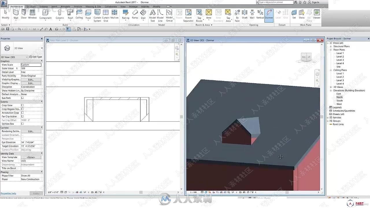
Task: Click the search keyword input field
Action: [x=276, y=2]
